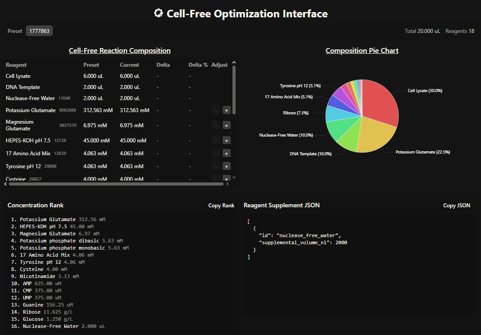The height and width of the screenshot is (335, 481).
Task: Click the gear logo beside the title
Action: coord(158,13)
